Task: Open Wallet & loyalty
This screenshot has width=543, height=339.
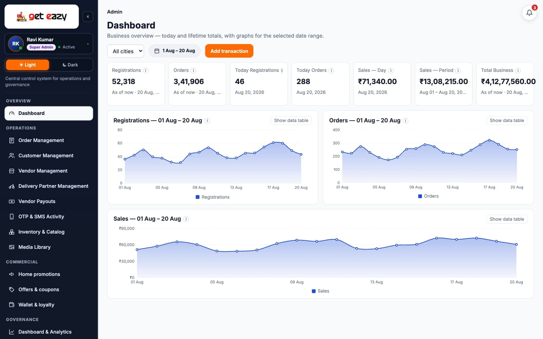Action: [x=49, y=305]
